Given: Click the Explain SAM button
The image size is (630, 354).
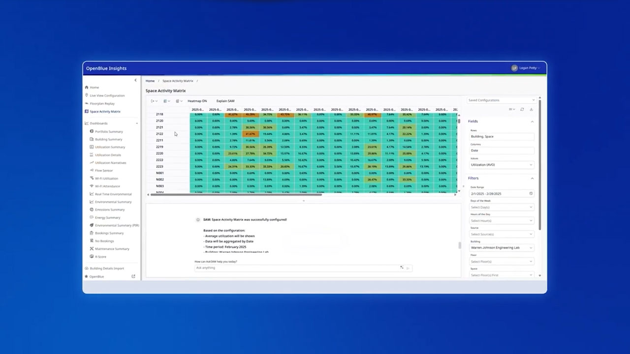Looking at the screenshot, I should tap(225, 101).
